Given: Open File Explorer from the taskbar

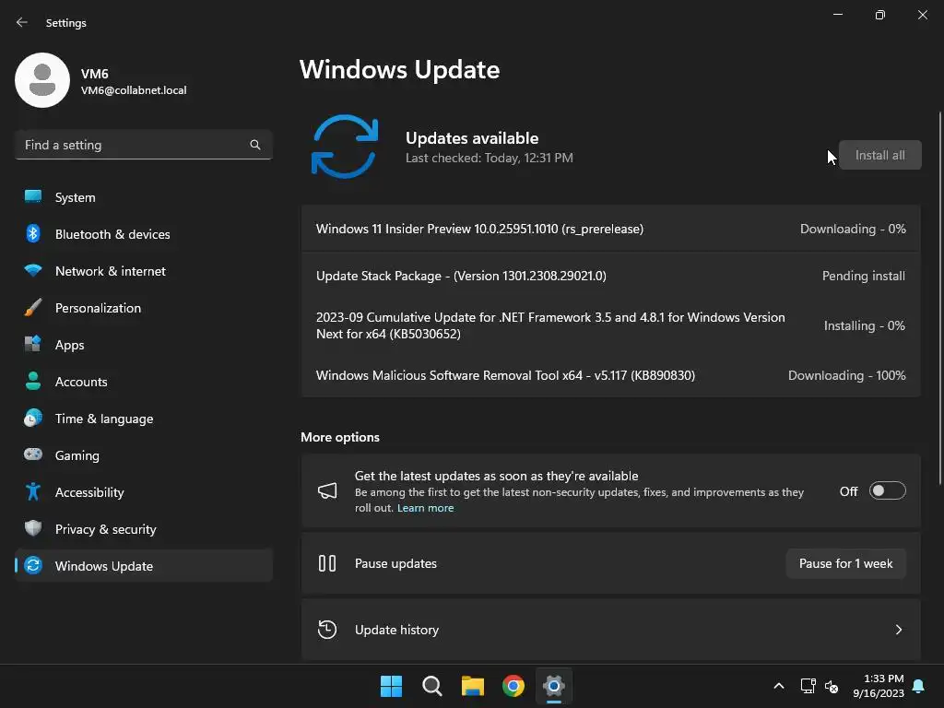Looking at the screenshot, I should (473, 686).
